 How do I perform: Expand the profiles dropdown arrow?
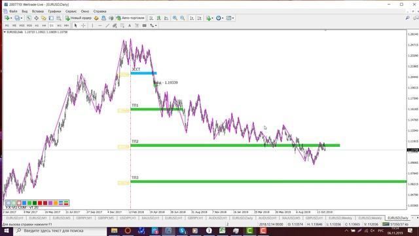pyautogui.click(x=22, y=18)
